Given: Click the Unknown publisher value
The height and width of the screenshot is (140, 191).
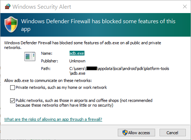Looking at the screenshot, I should click(77, 61).
